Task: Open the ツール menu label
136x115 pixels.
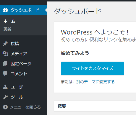Action: point(17,97)
